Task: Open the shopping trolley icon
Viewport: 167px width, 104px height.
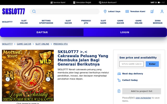Action: [152, 11]
